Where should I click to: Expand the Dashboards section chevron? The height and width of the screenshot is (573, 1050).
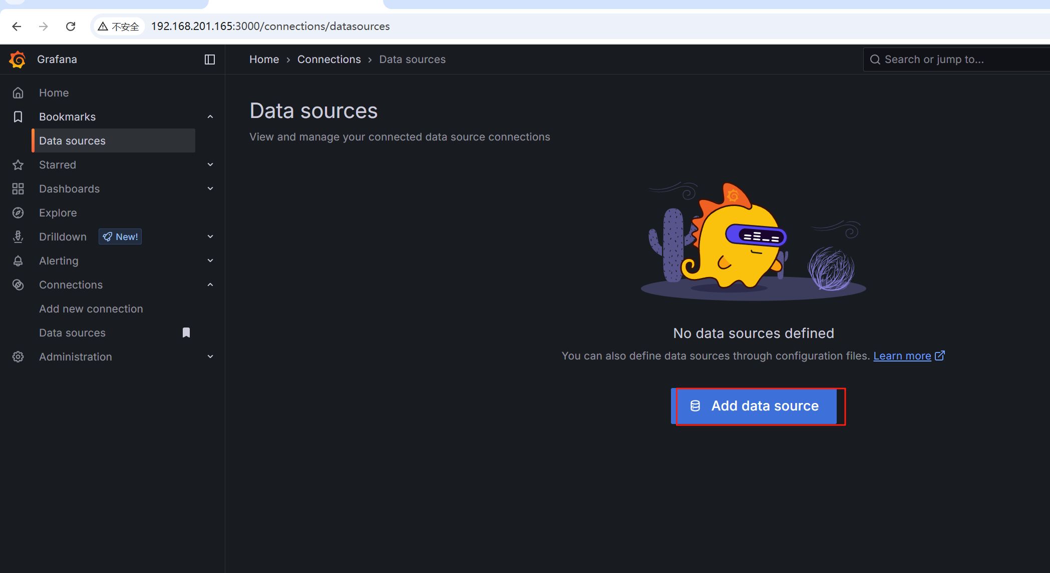pos(210,189)
